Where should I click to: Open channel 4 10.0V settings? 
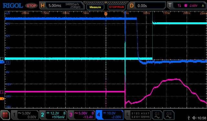(x=110, y=115)
